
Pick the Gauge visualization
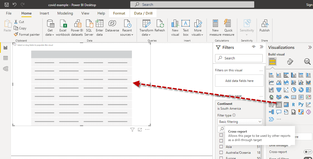(x=286, y=97)
